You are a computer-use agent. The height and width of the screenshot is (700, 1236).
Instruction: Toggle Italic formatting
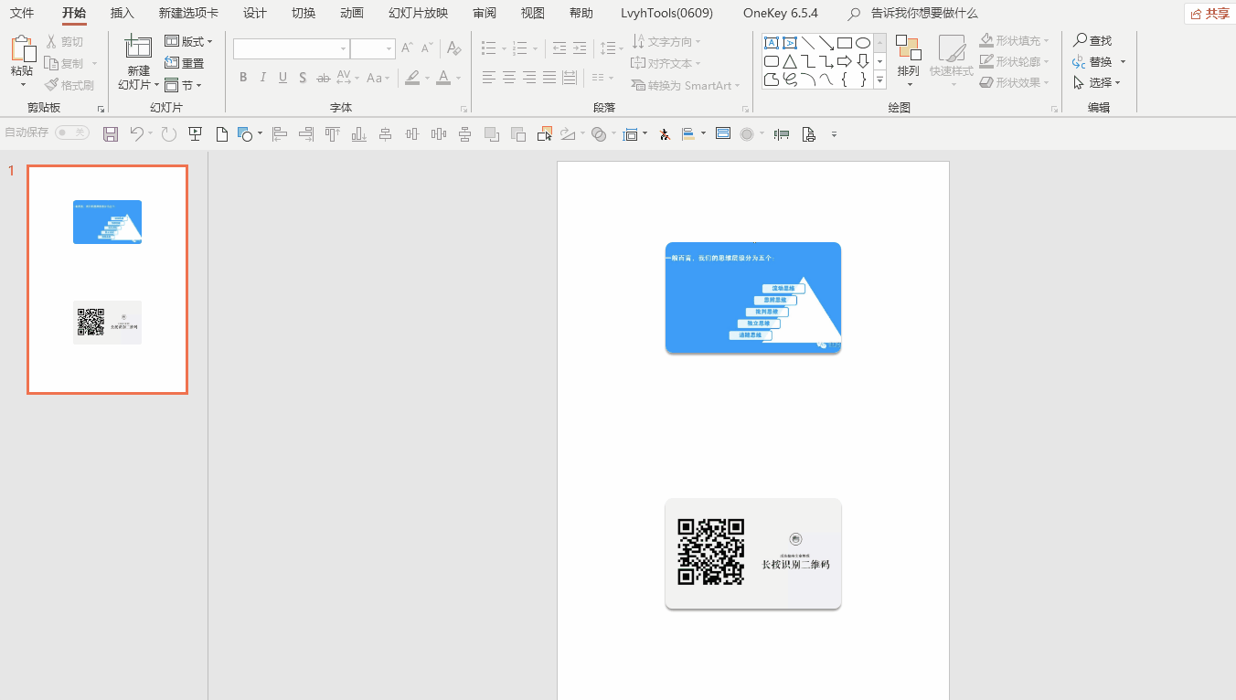pos(263,78)
